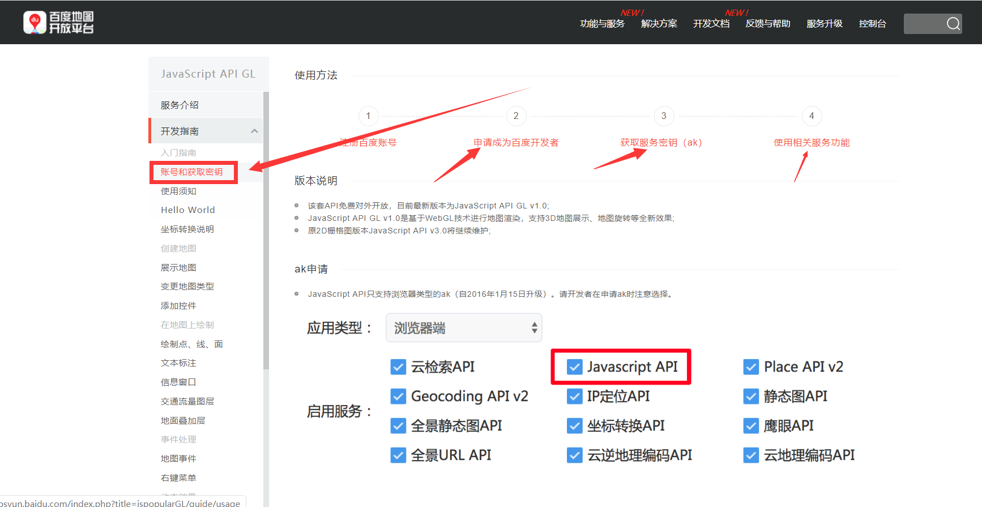
Task: Toggle the Place API v2 checkbox
Action: click(751, 367)
